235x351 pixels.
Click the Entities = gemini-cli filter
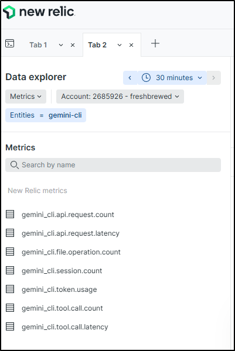(46, 115)
